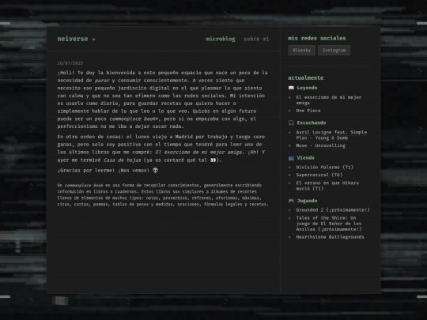This screenshot has width=427, height=320.
Task: Click the 'Jugando' section label
Action: tap(307, 201)
